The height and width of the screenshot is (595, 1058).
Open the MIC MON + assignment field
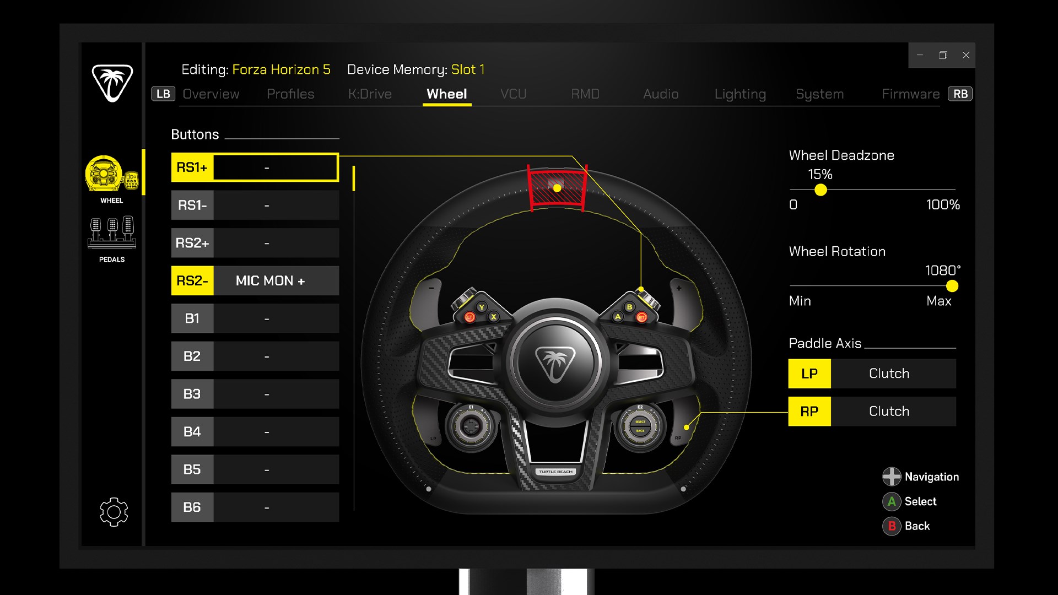(276, 280)
